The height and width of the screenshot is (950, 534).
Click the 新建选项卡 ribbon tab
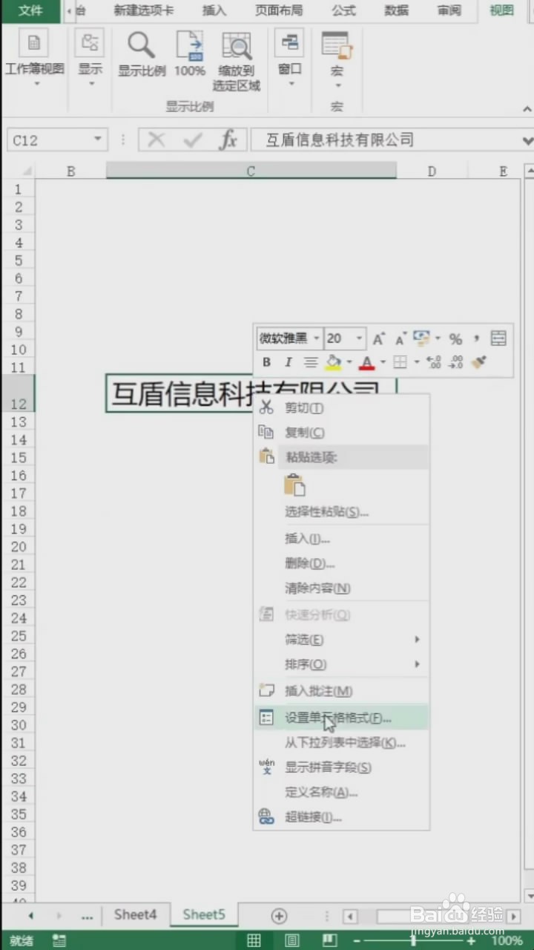144,10
